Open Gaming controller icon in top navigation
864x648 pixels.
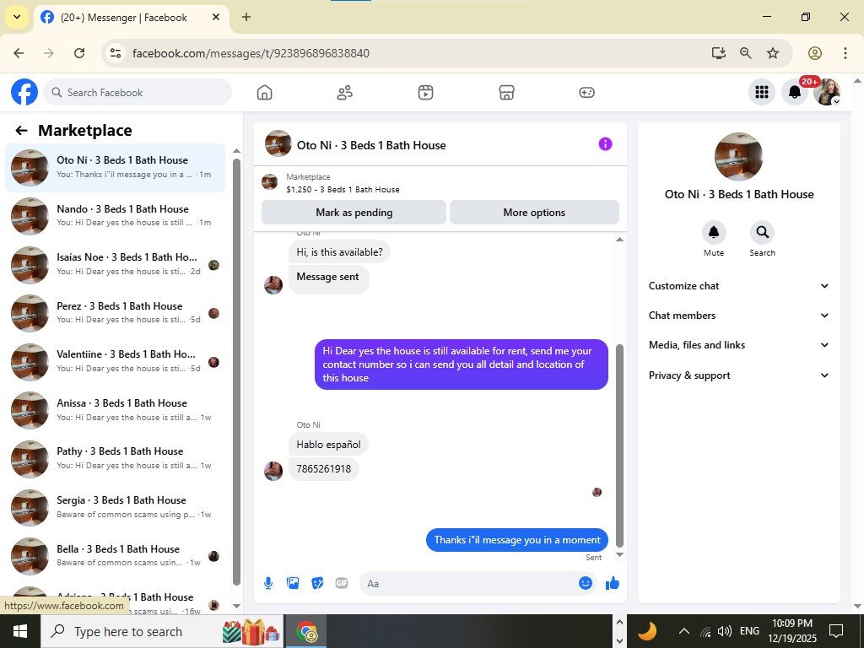[x=587, y=93]
